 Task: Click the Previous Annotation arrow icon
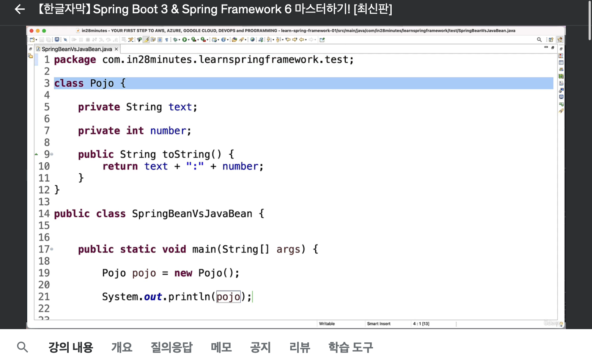pos(278,39)
